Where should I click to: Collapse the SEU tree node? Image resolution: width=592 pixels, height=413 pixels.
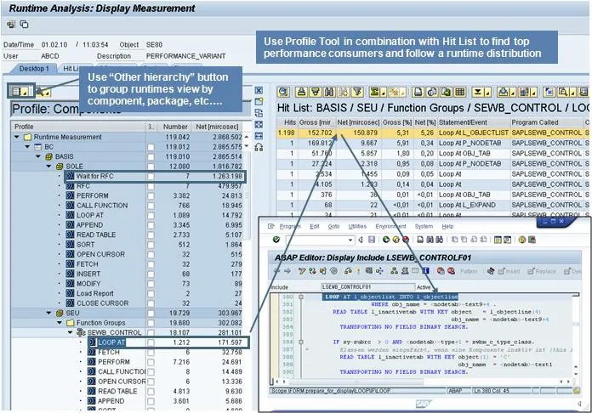(49, 313)
